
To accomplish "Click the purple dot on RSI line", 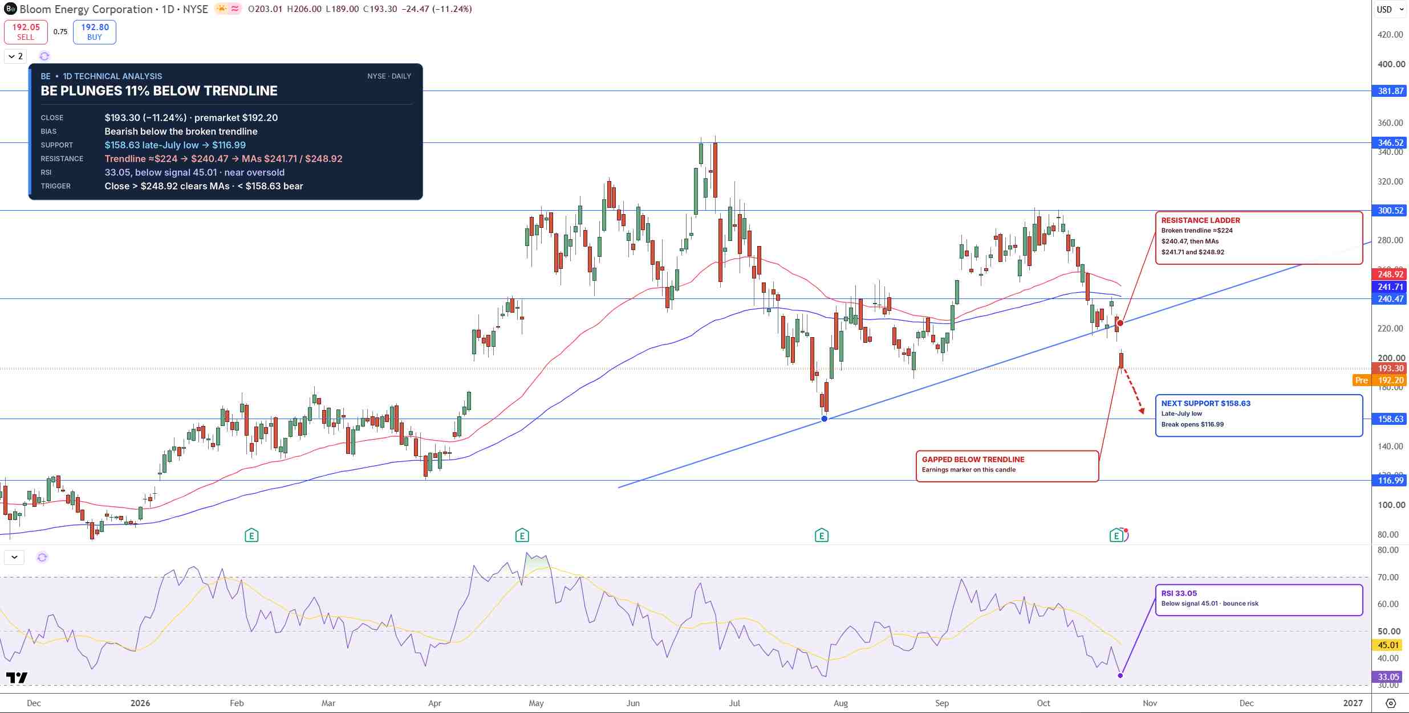I will [x=1120, y=676].
